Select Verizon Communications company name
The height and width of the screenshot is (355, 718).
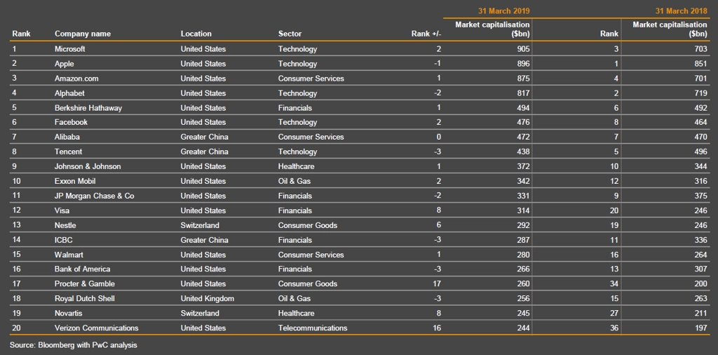(96, 328)
